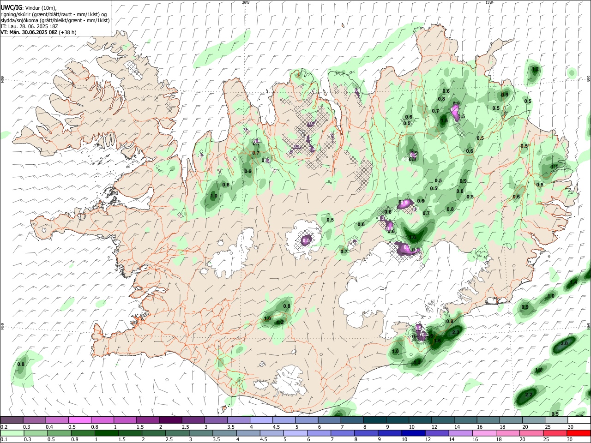Select the '25' label in the lower legend scale
Screen dimensions: 591x443
pyautogui.click(x=547, y=439)
